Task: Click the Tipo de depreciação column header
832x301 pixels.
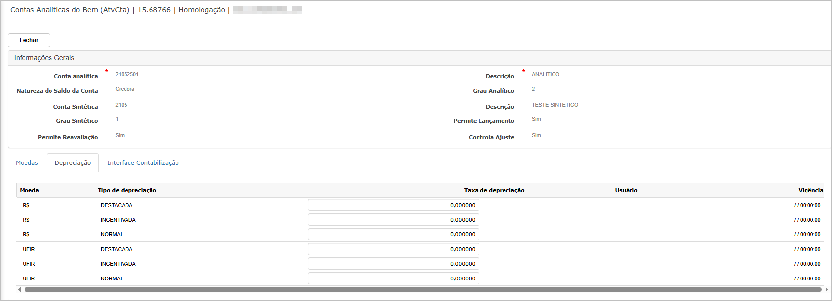Action: tap(127, 190)
